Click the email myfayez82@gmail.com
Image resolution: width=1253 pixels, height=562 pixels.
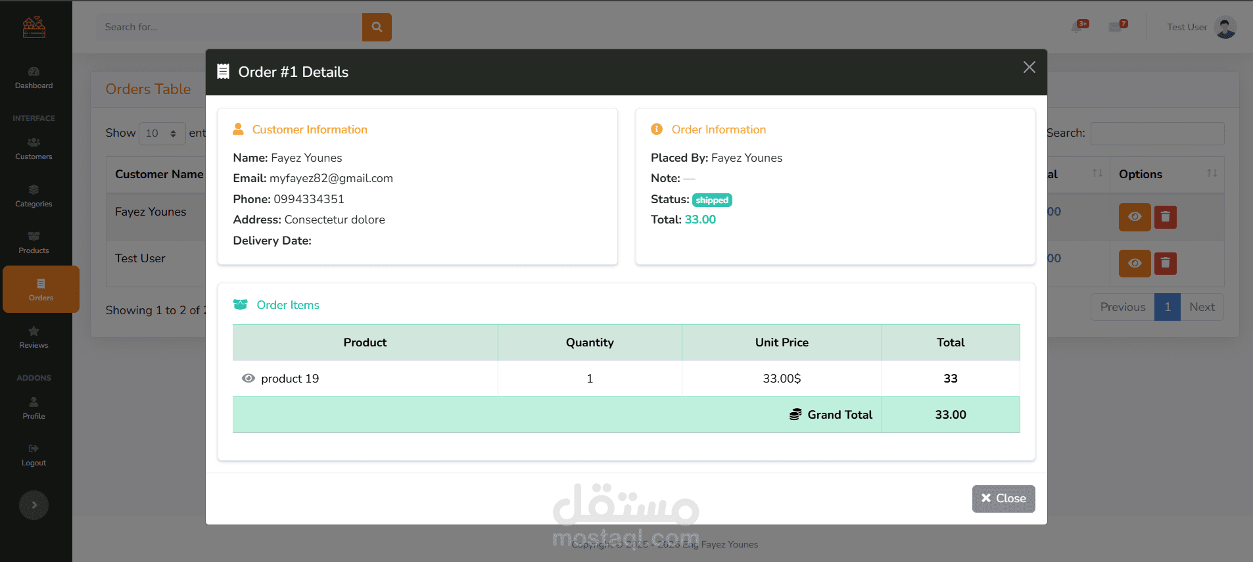[331, 178]
